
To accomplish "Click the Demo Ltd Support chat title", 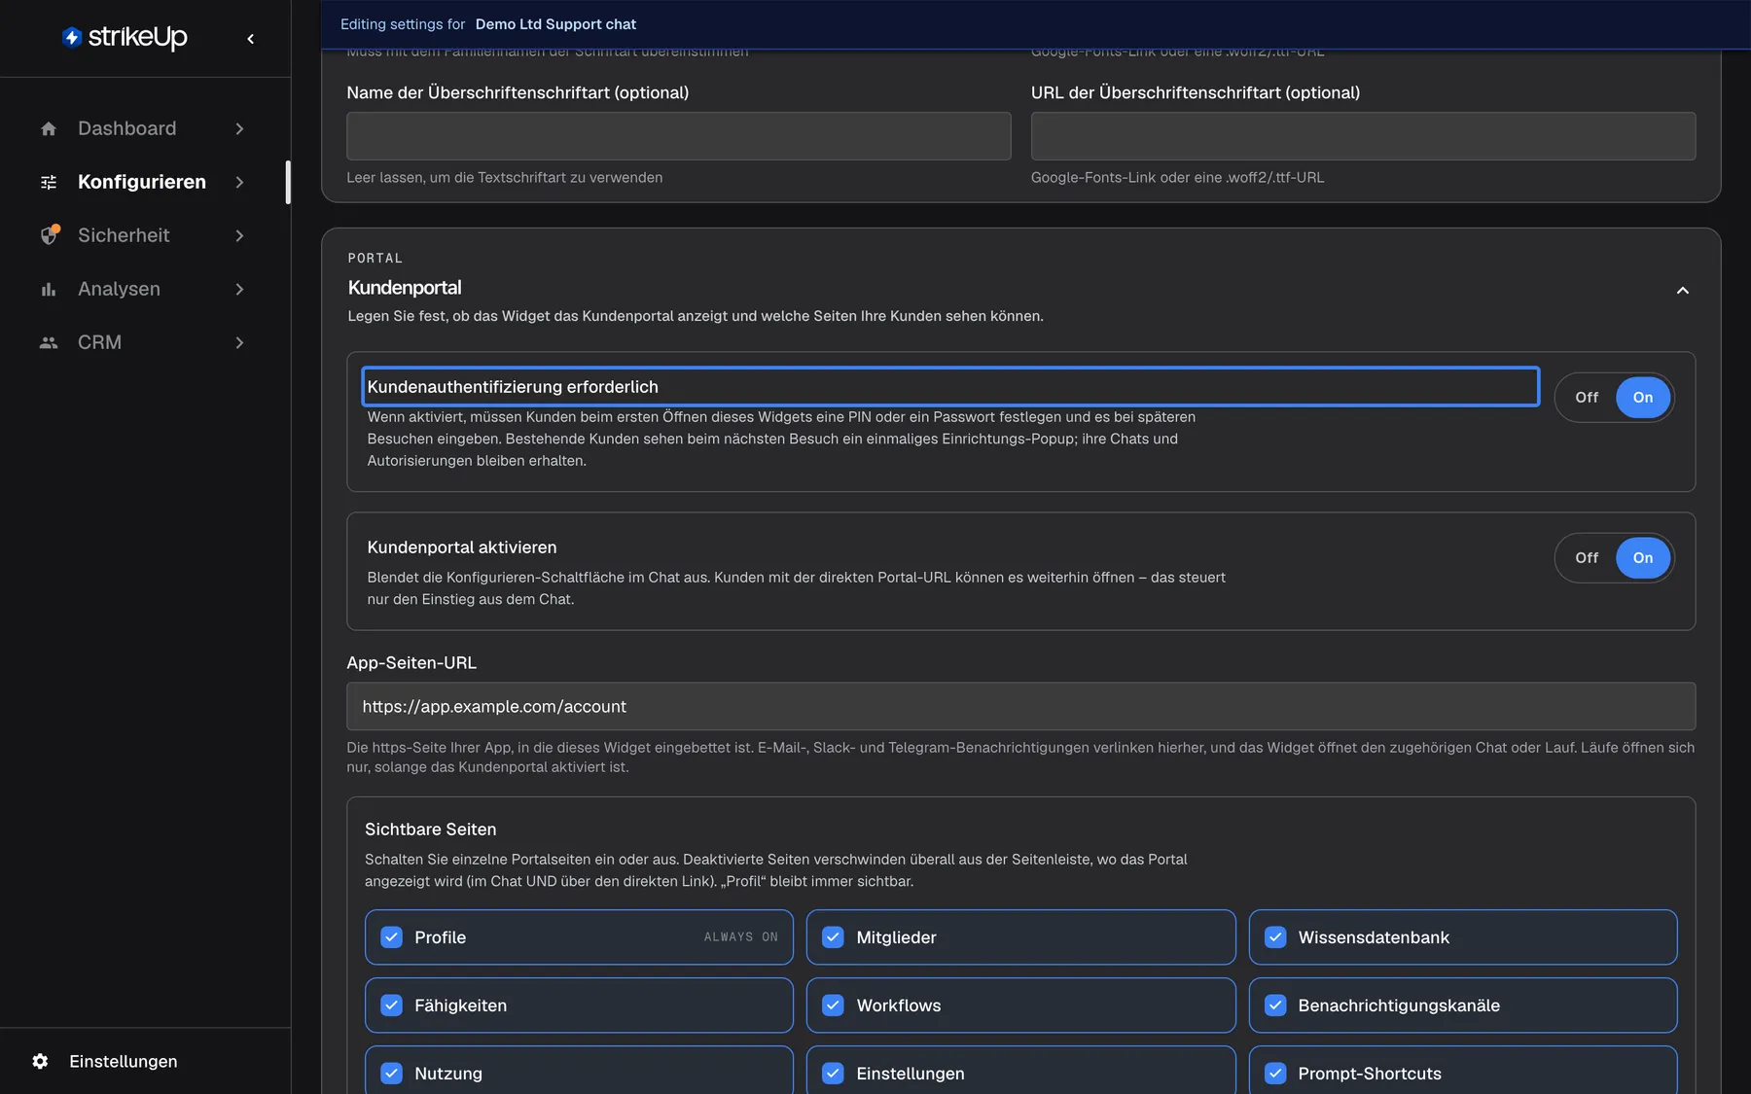I will 555,24.
